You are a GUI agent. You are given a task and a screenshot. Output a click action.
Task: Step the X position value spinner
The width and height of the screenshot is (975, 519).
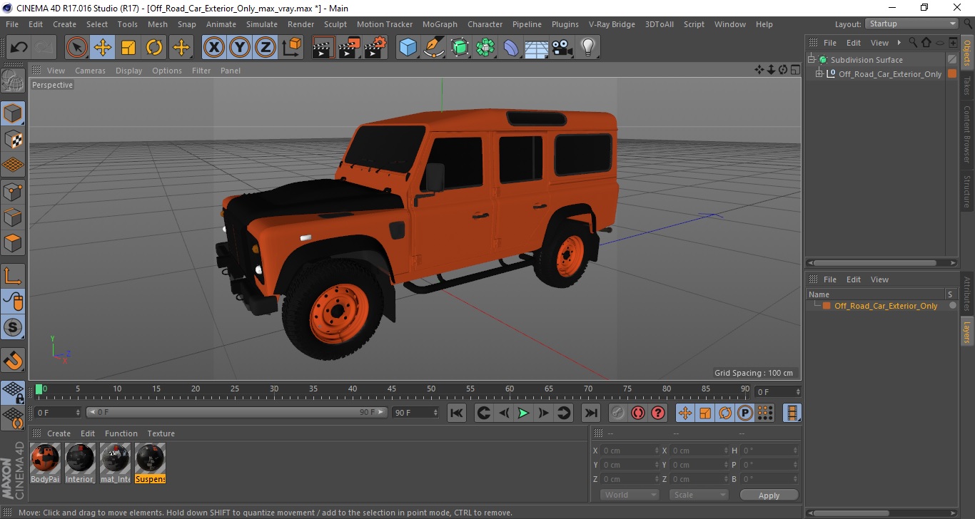point(657,451)
